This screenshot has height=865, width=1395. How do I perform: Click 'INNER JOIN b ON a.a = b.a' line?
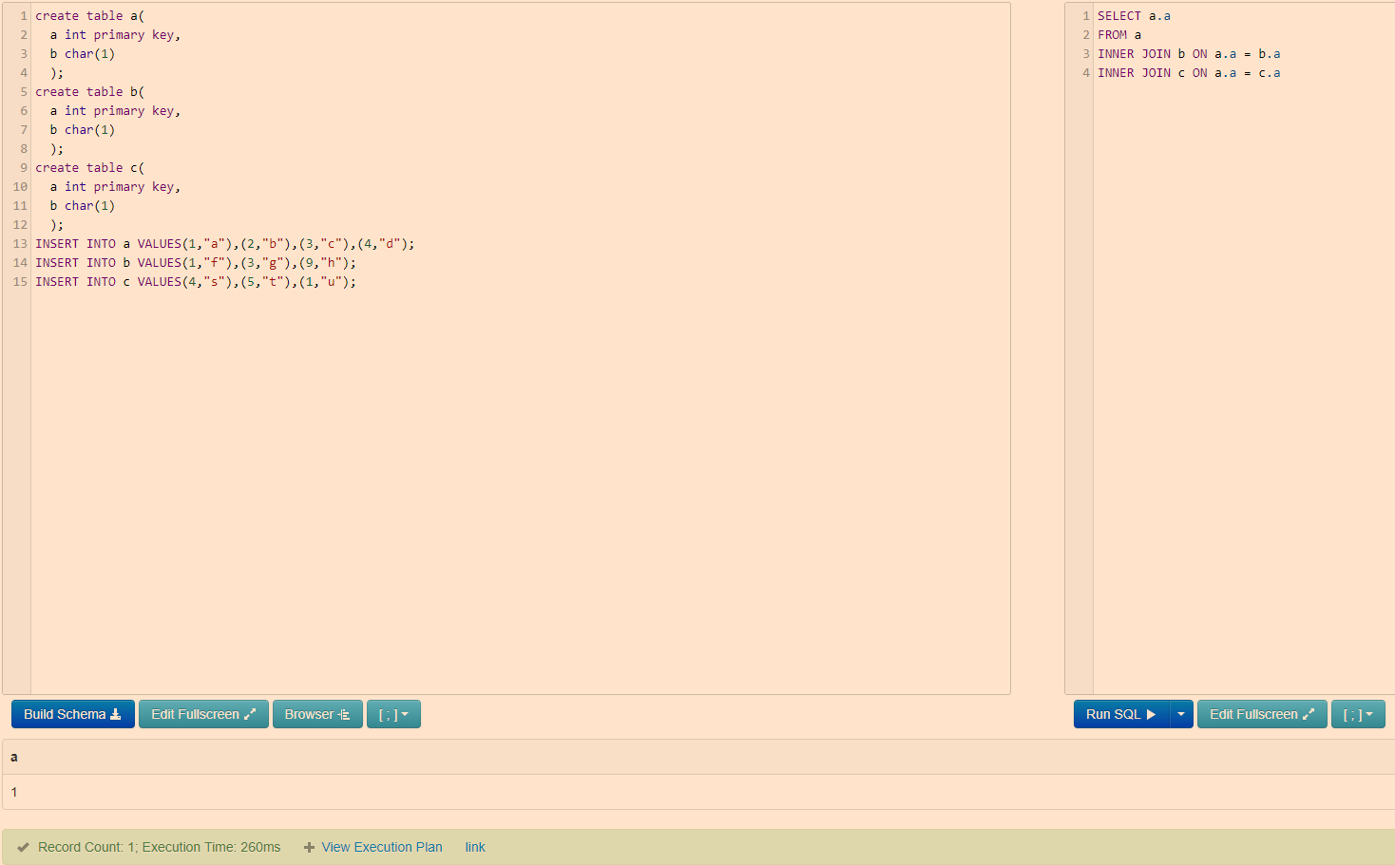click(1189, 54)
